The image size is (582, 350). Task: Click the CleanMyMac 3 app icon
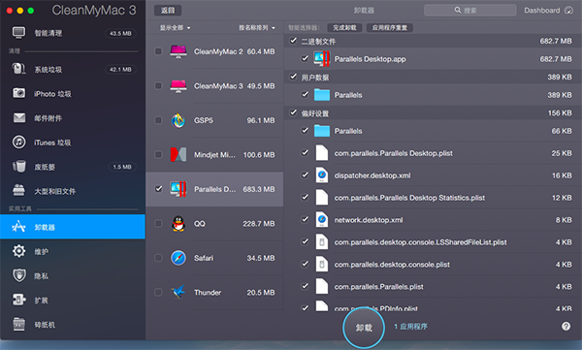(x=178, y=86)
